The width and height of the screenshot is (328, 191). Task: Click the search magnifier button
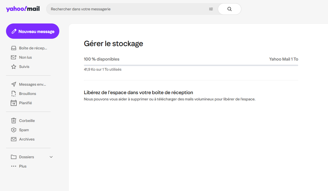click(x=229, y=9)
